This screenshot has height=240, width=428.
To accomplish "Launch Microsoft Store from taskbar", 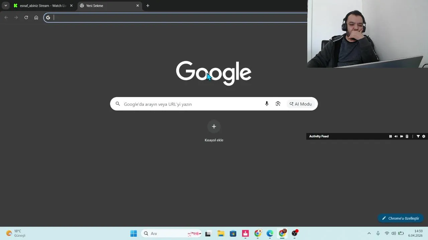I will (x=233, y=233).
